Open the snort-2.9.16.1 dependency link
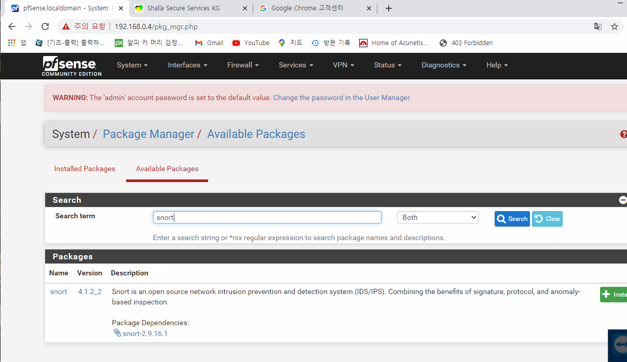This screenshot has width=627, height=362. coord(145,333)
